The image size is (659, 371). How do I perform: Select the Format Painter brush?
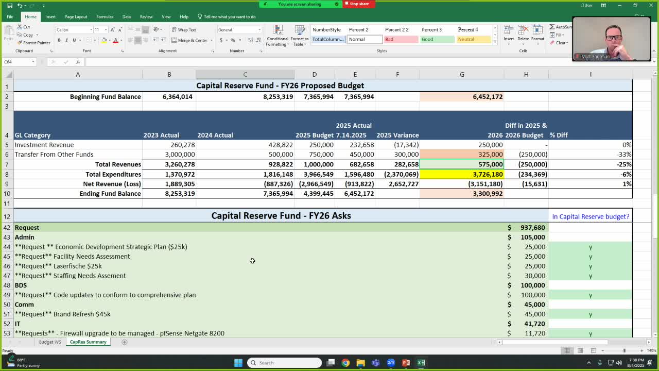[20, 43]
